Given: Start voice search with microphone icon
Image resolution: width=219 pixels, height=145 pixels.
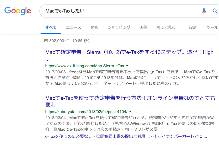Looking at the screenshot, I should tap(204, 11).
